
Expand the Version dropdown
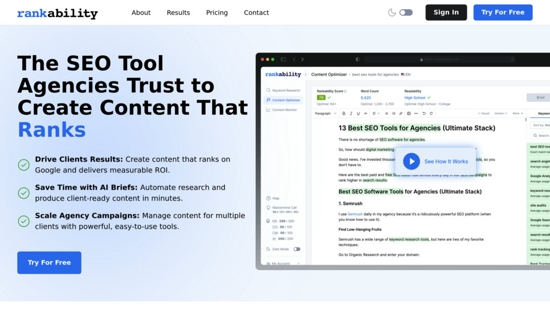coord(501,113)
